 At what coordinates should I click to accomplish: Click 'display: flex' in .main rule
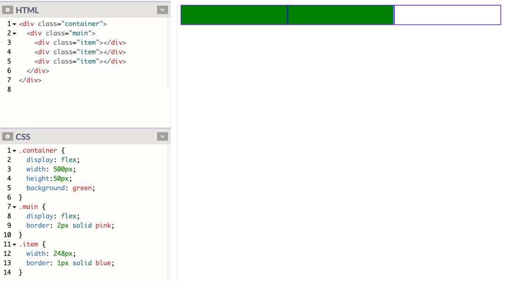53,216
